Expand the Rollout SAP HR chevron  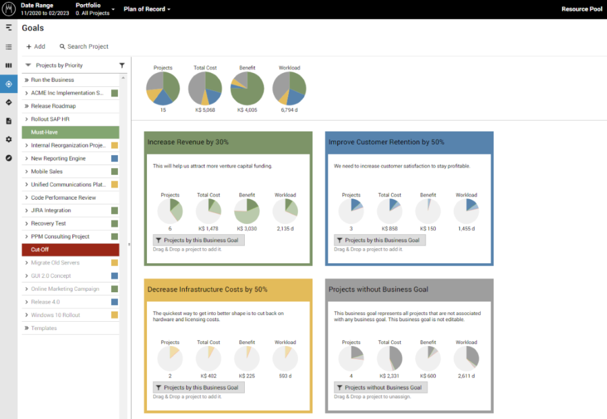tap(26, 119)
